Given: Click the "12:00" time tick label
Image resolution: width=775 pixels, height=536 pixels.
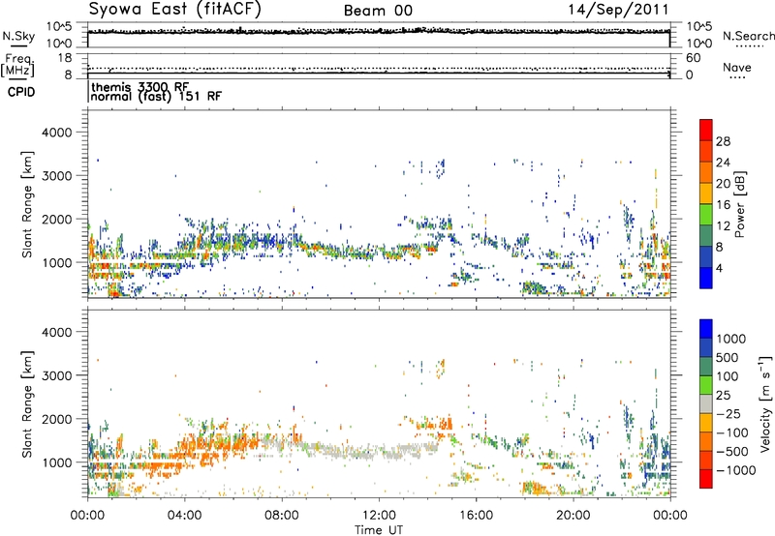Looking at the screenshot, I should 379,516.
